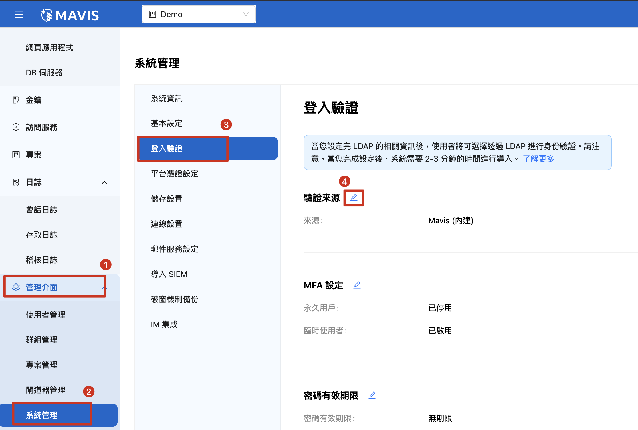Image resolution: width=638 pixels, height=430 pixels.
Task: Edit the MFA 設定 section
Action: point(357,285)
